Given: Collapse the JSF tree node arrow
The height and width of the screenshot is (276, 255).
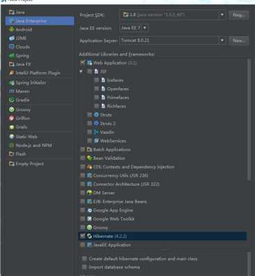Looking at the screenshot, I should [81, 71].
